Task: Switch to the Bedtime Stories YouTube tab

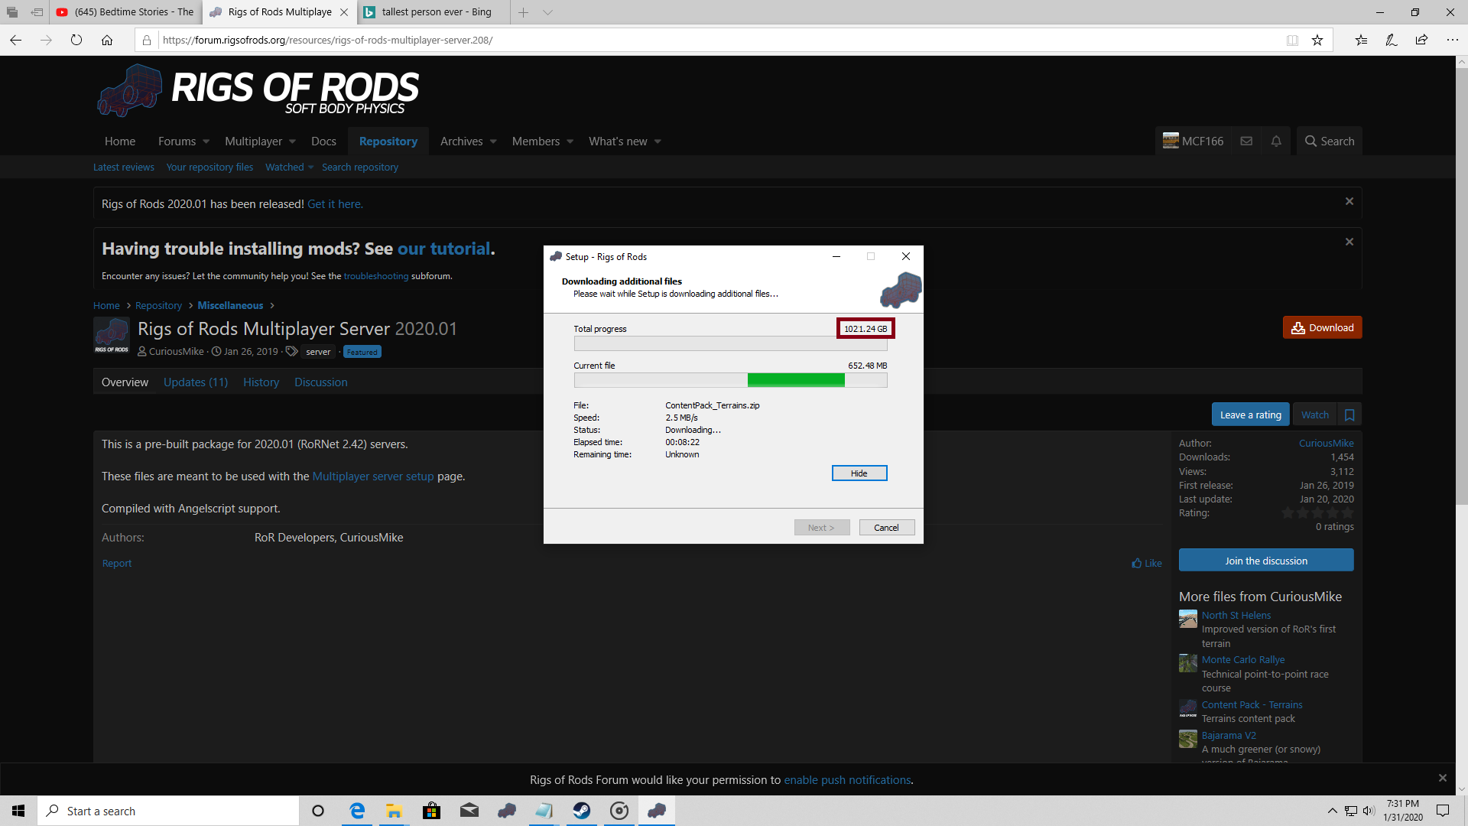Action: 125,12
